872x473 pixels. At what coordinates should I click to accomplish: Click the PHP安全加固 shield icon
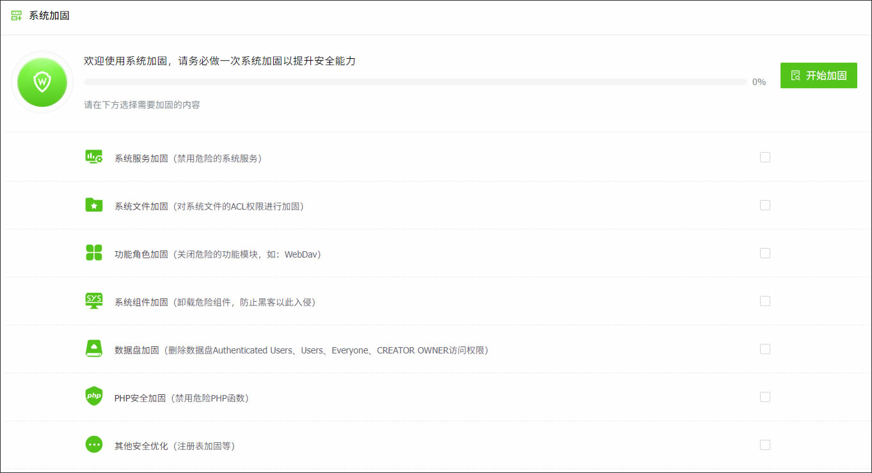94,396
